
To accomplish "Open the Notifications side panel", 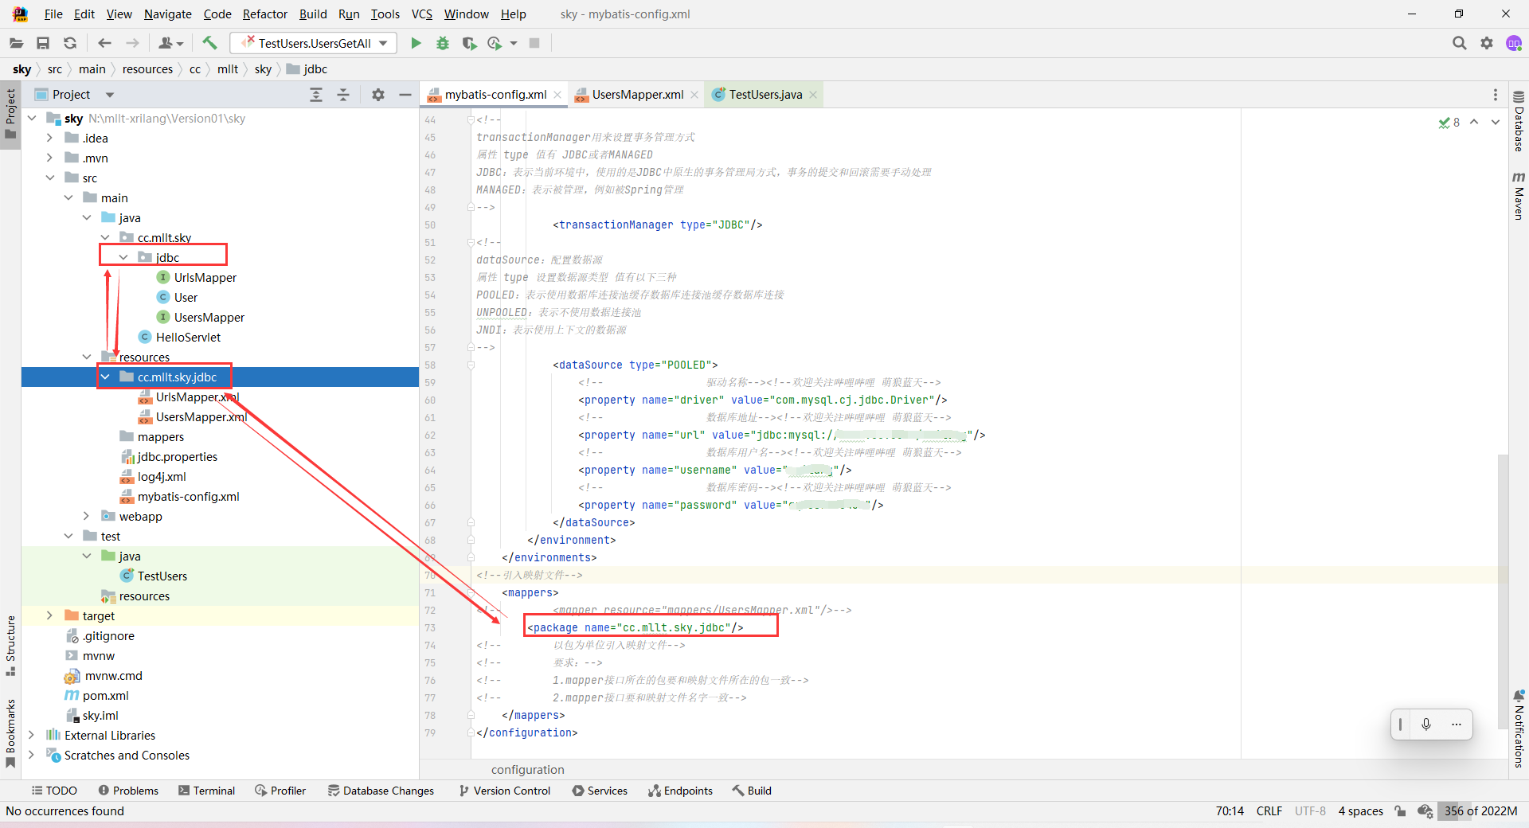I will tap(1519, 729).
